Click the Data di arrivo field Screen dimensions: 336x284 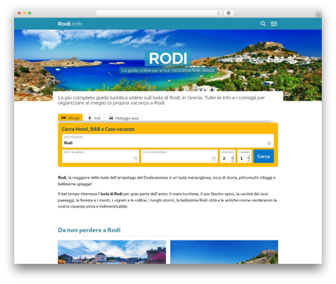tap(101, 156)
